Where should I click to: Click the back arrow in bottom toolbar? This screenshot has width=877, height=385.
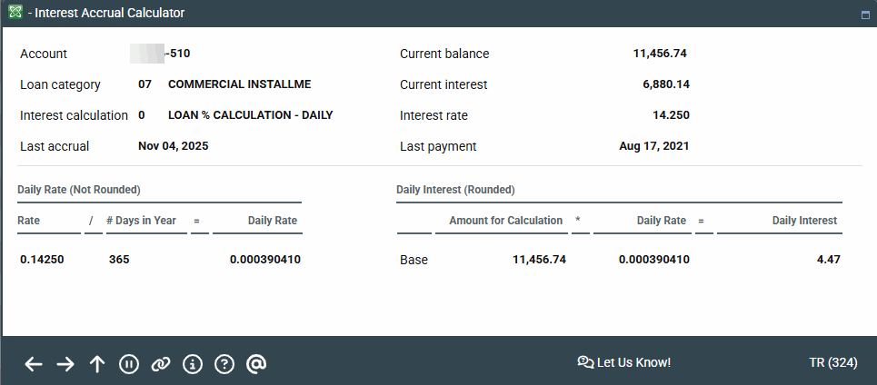click(x=34, y=364)
